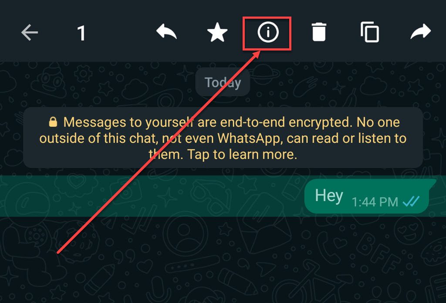The width and height of the screenshot is (446, 303).
Task: Click the 1:44 PM timestamp
Action: (x=375, y=202)
